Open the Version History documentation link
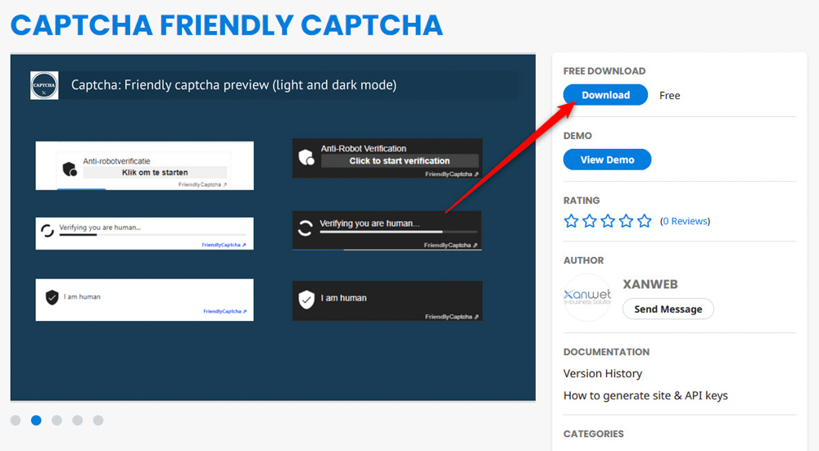Image resolution: width=819 pixels, height=451 pixels. tap(603, 373)
